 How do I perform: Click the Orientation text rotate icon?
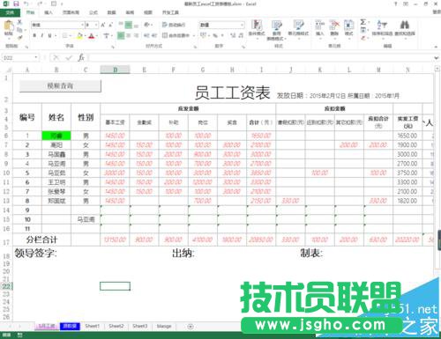click(x=146, y=26)
